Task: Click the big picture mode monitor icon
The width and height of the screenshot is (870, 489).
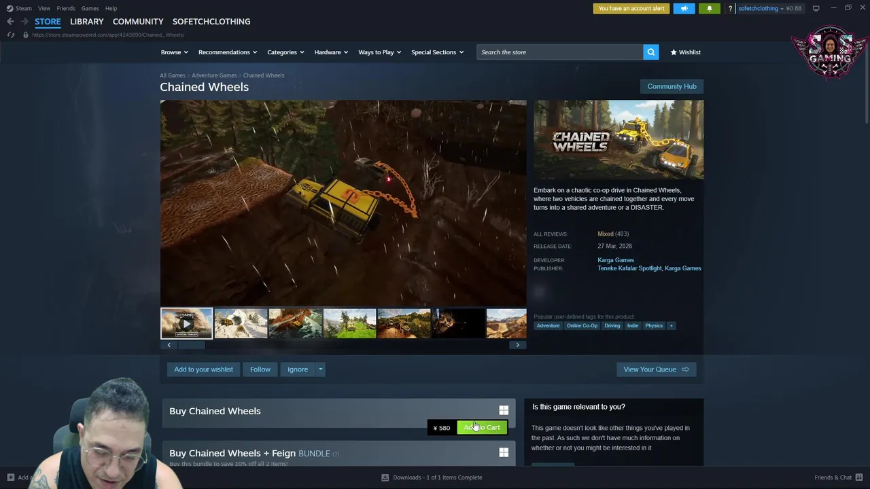Action: click(816, 8)
